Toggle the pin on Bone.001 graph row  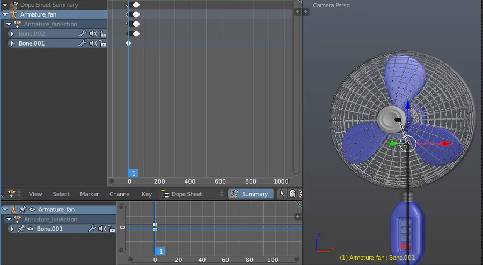21,229
